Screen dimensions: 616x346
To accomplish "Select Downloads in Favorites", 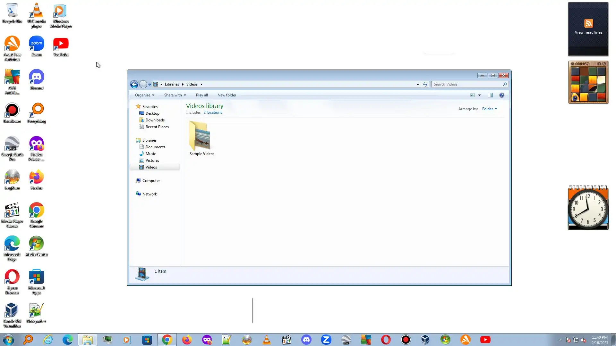I will pos(155,120).
